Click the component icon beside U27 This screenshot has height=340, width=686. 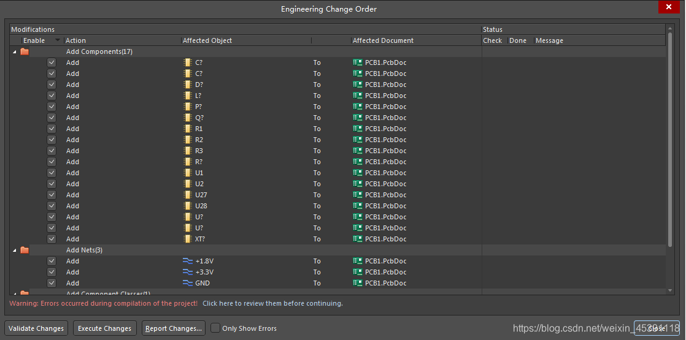[188, 194]
